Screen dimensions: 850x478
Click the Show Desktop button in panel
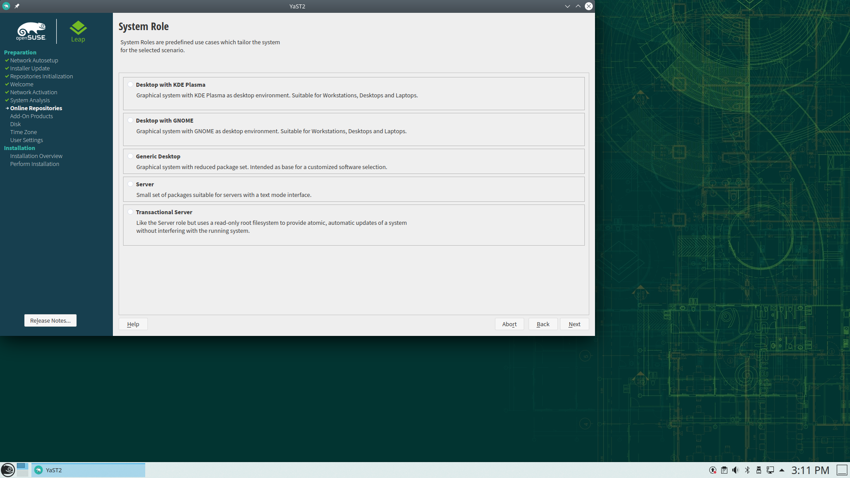tap(842, 470)
